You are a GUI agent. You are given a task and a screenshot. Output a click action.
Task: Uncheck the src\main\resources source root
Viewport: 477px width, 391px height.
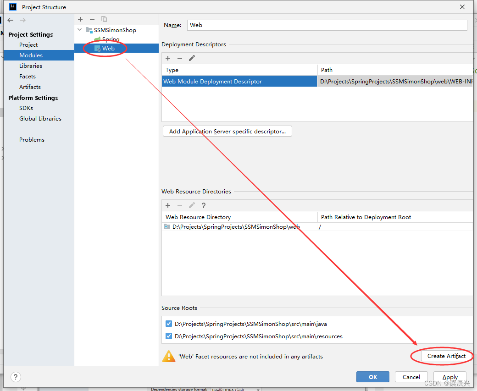click(x=168, y=336)
